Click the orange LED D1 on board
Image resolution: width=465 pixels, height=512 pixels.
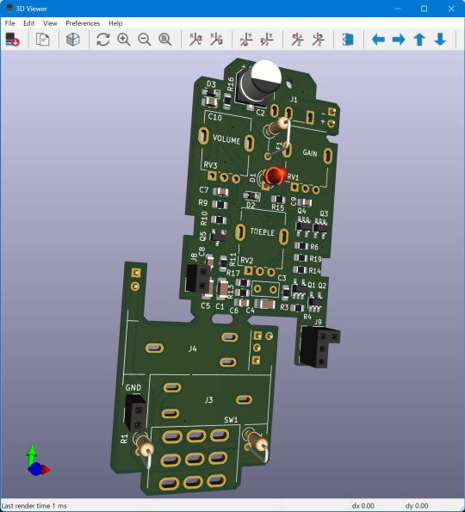(276, 176)
